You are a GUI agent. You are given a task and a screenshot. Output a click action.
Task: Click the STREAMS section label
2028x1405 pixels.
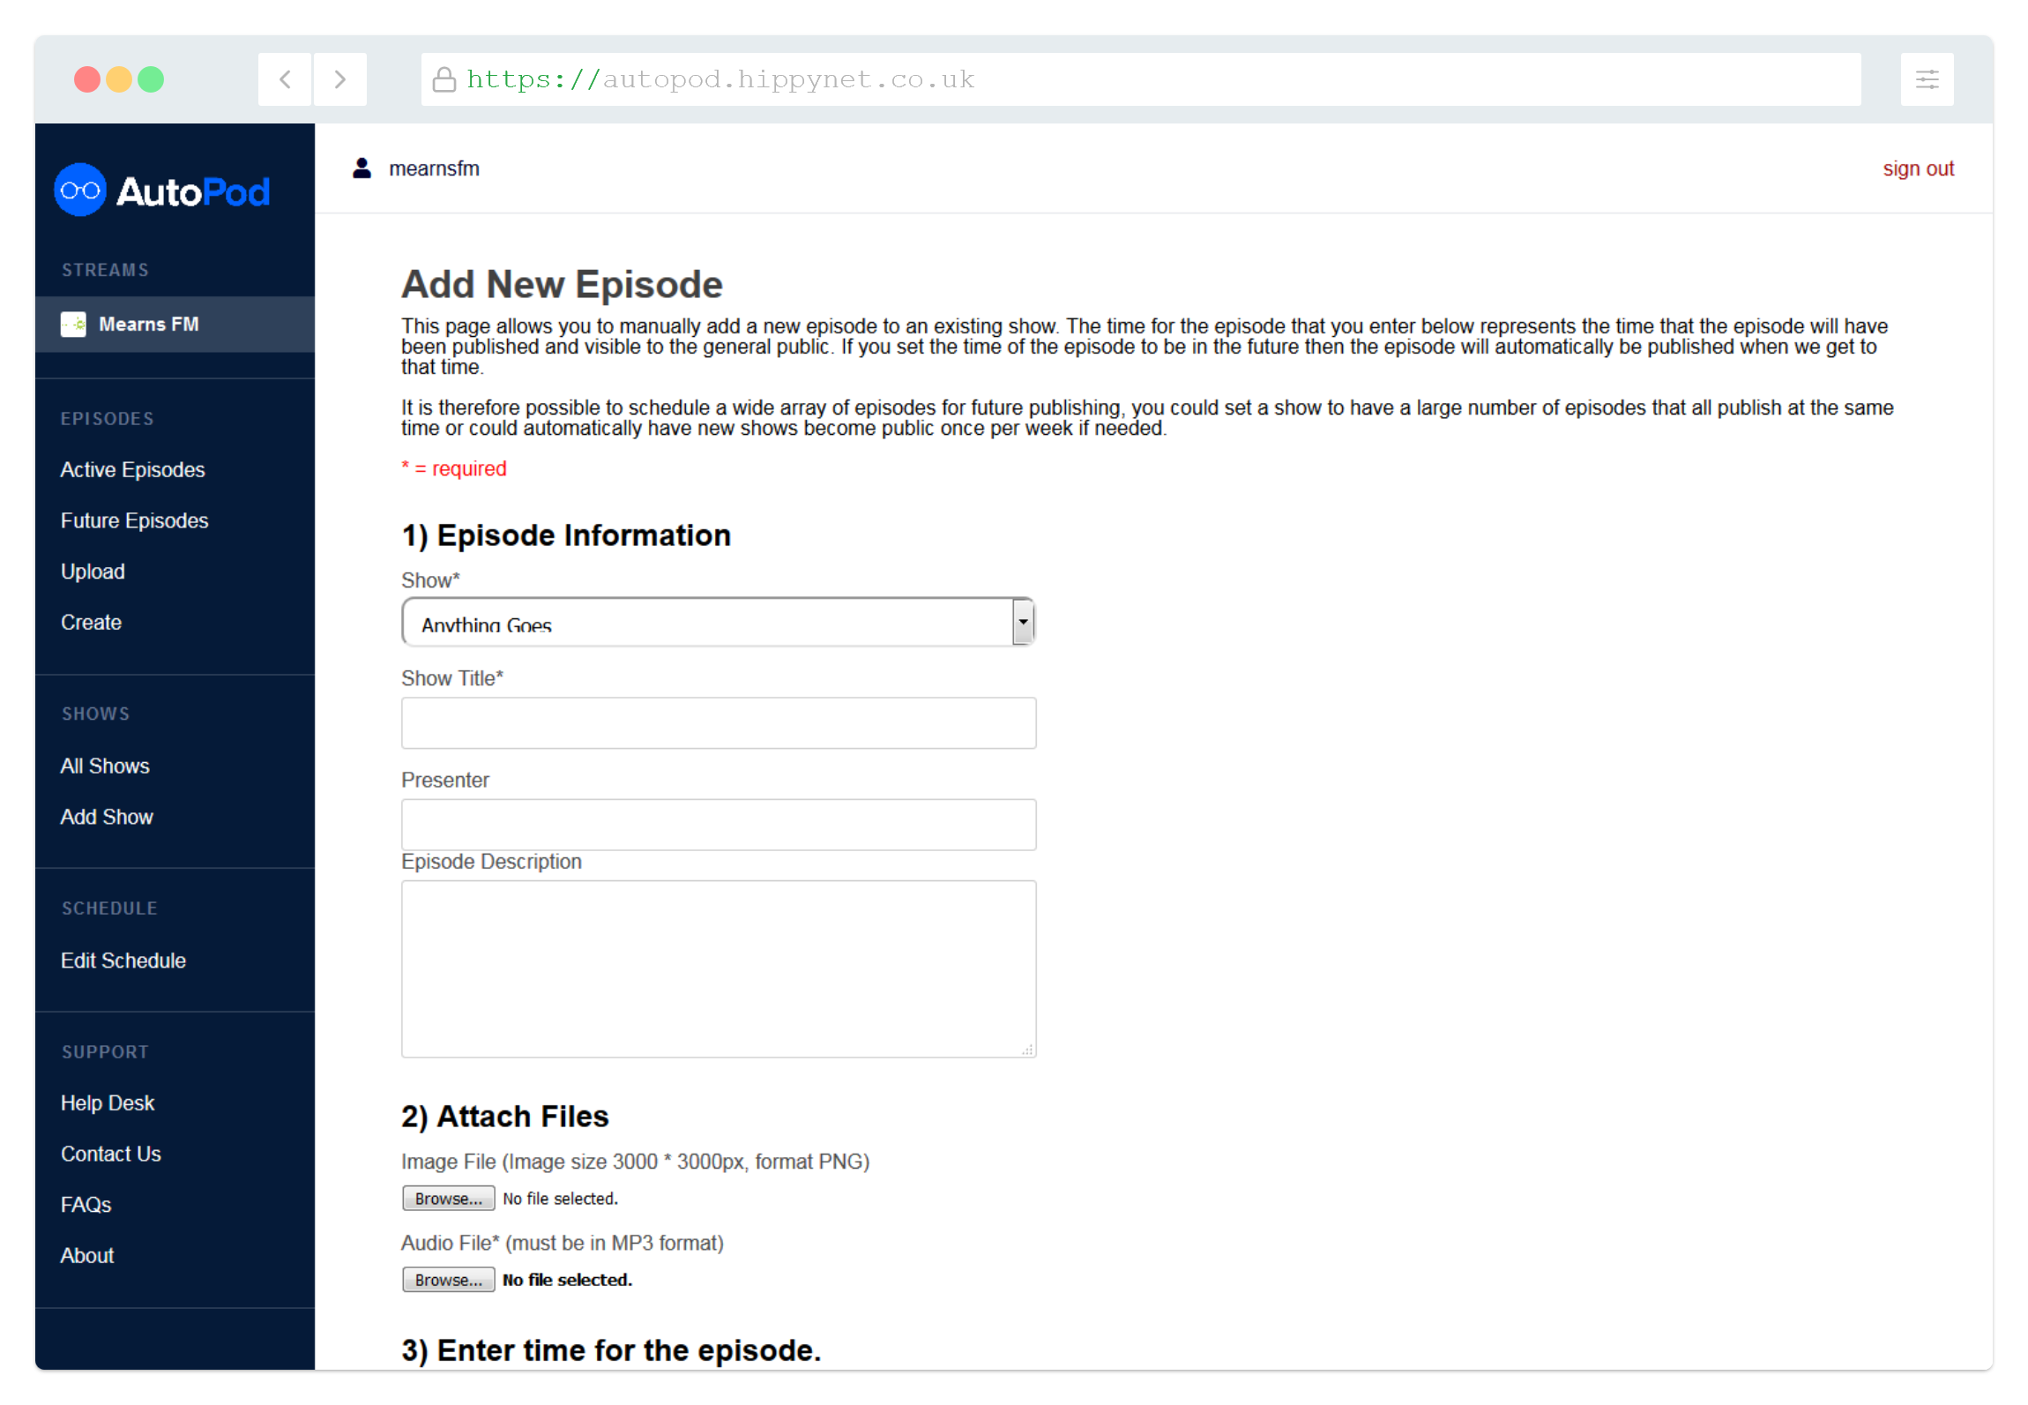tap(105, 270)
